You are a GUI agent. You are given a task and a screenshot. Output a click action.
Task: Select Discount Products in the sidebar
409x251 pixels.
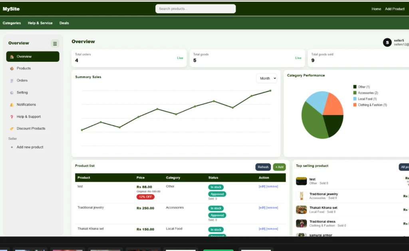[33, 129]
